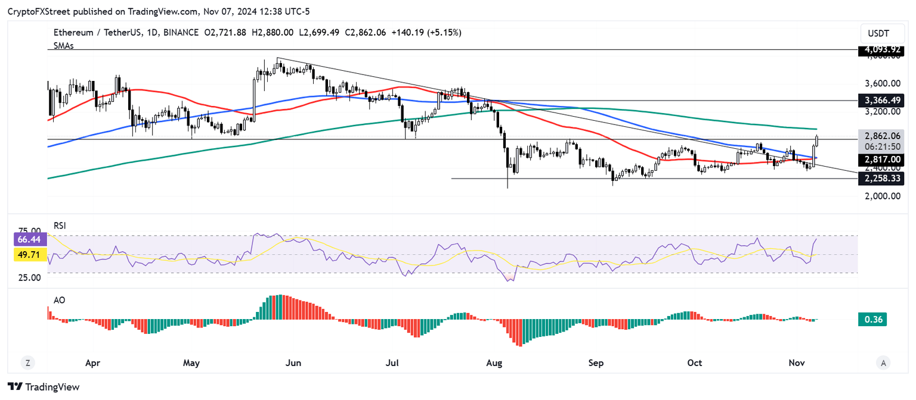Click the +140.19 (+5.15%) change value
916x400 pixels.
426,32
